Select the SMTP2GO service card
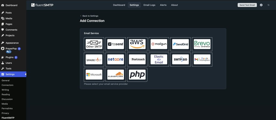This screenshot has height=120, width=276. (180, 60)
